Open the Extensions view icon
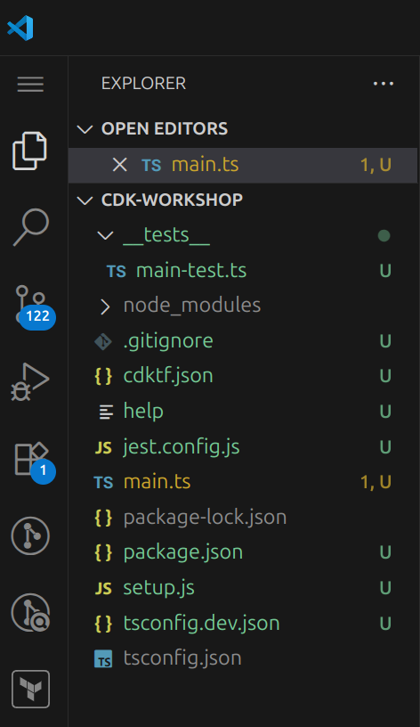Image resolution: width=420 pixels, height=727 pixels. point(33,462)
